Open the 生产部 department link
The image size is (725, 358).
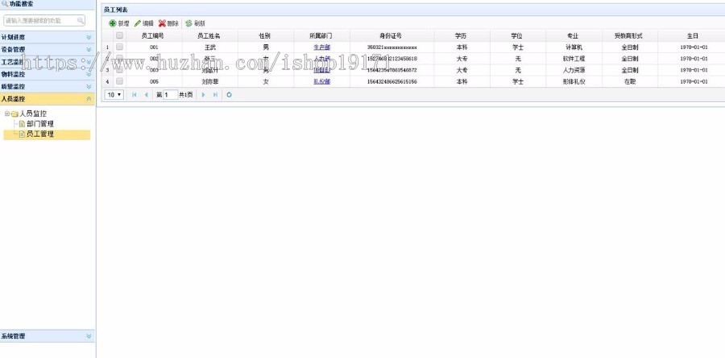coord(321,47)
